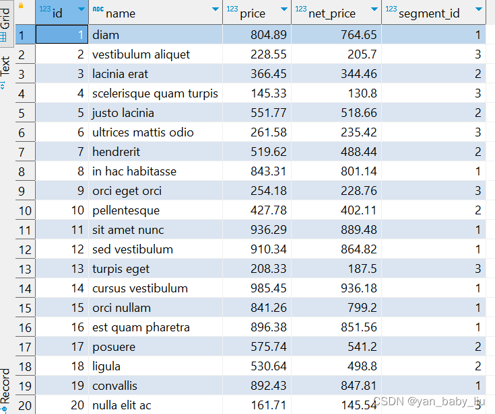Click the 'hendrerit' name cell

156,152
